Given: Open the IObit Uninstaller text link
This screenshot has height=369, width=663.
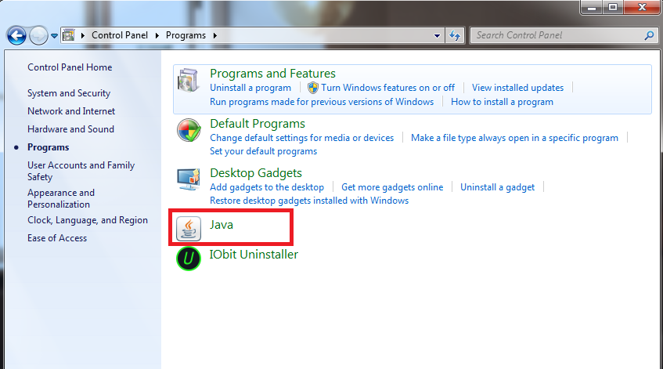Looking at the screenshot, I should (x=254, y=255).
